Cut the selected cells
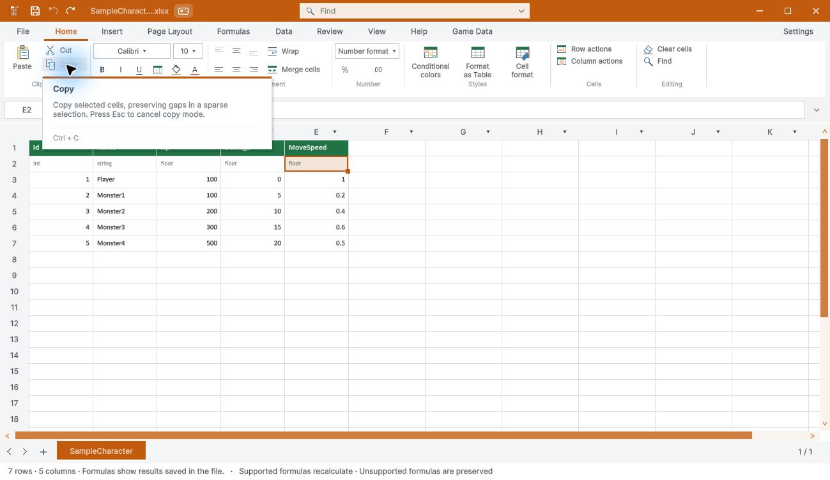Viewport: 830px width, 480px height. (x=59, y=50)
